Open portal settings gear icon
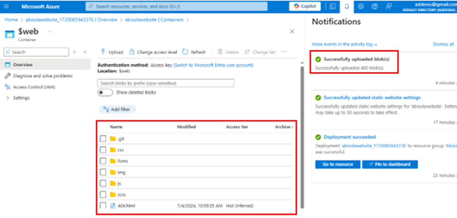Image resolution: width=457 pixels, height=218 pixels. pos(360,7)
